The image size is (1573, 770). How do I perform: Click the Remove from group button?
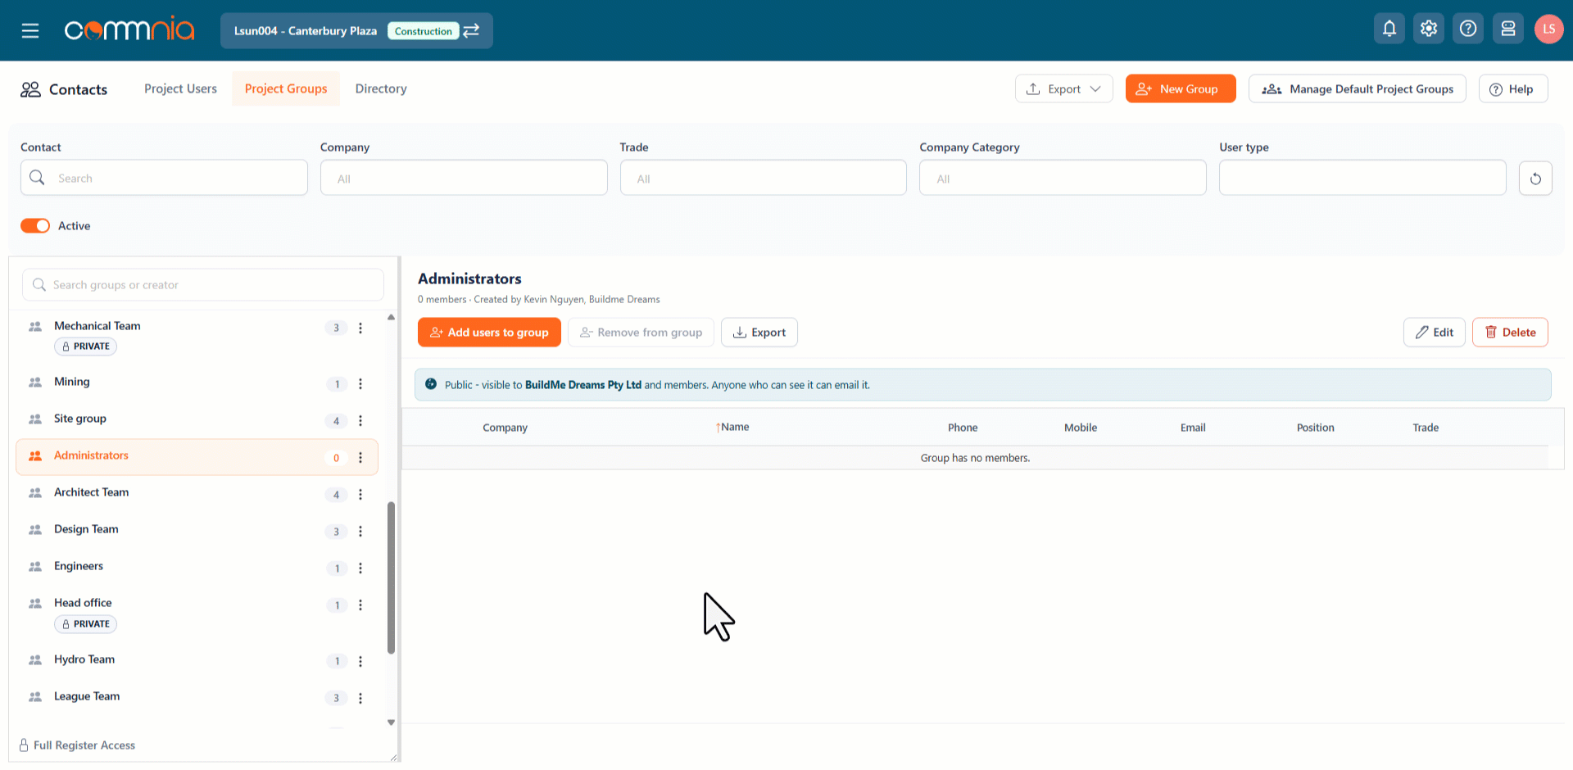[x=641, y=332]
